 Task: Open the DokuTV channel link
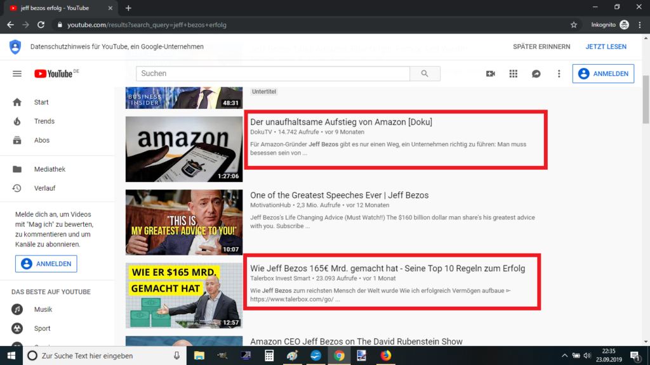click(261, 132)
